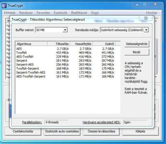Image resolution: width=166 pixels, height=144 pixels.
Task: Select the AES-Twofish-Serpent row
Action: (65, 76)
